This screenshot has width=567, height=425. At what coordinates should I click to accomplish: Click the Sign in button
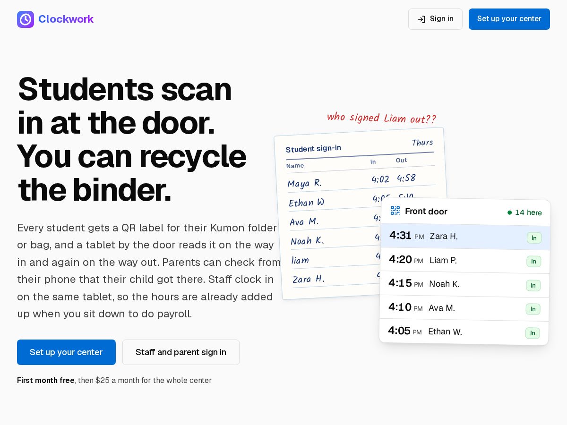pyautogui.click(x=435, y=19)
